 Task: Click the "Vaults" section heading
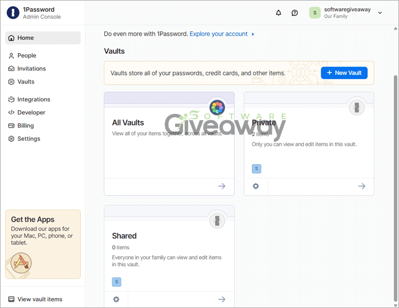tap(114, 51)
